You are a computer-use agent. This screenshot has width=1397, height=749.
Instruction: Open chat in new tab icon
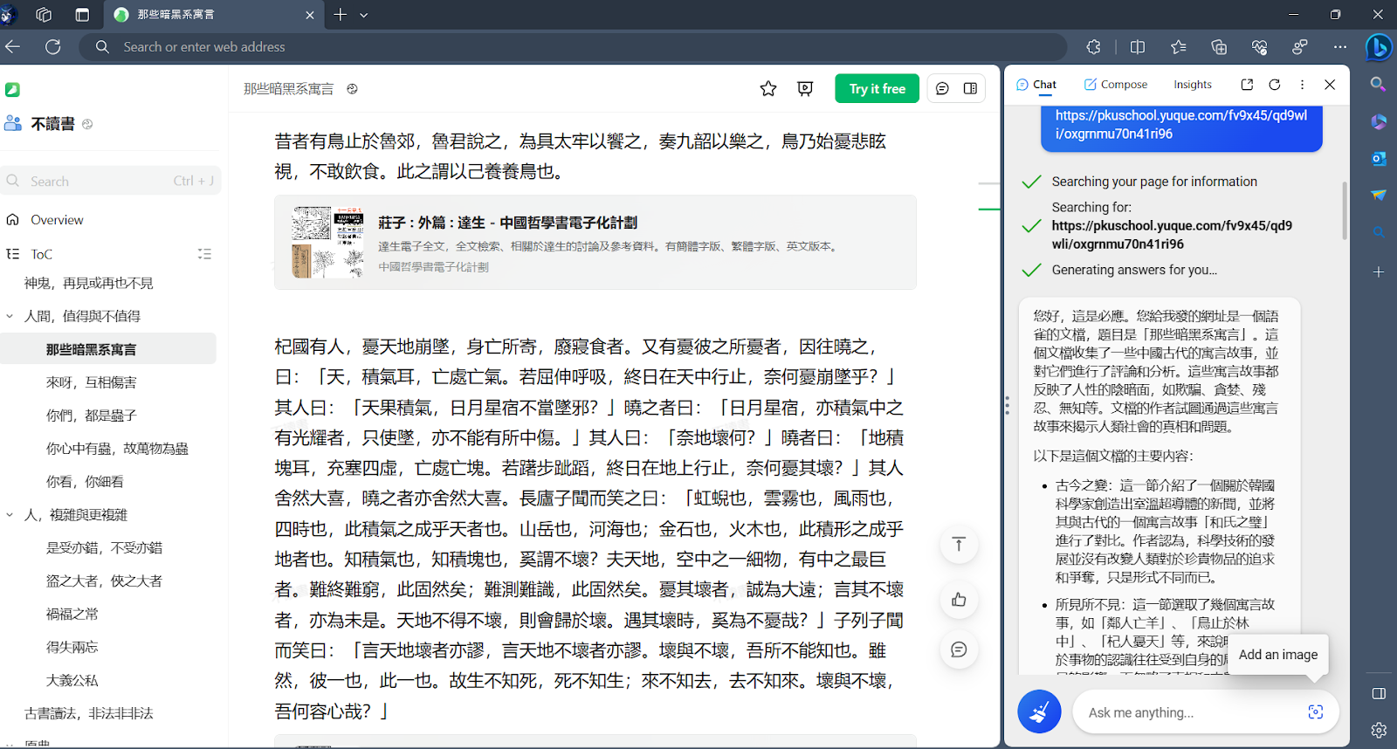tap(1247, 85)
